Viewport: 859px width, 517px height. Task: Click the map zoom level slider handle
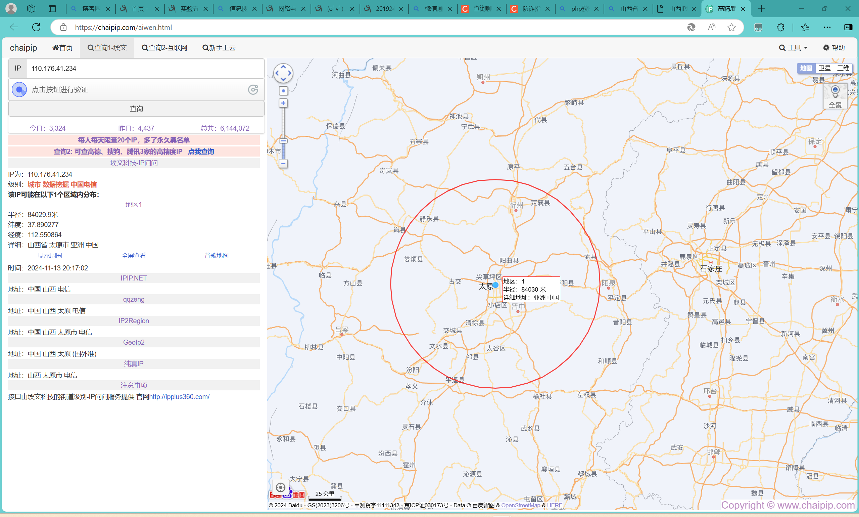pos(283,141)
